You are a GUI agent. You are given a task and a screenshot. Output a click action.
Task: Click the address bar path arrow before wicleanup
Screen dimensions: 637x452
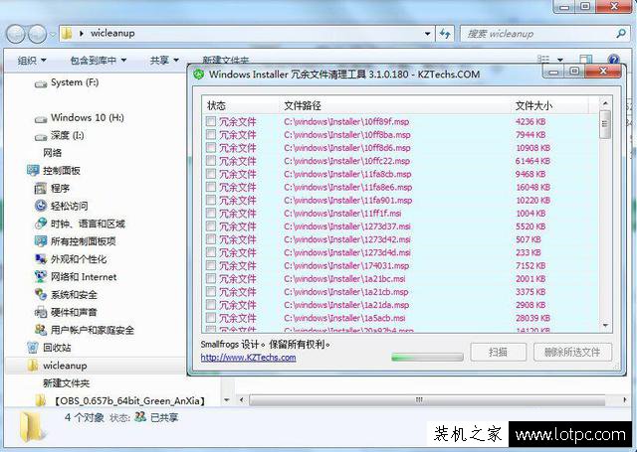click(x=82, y=33)
